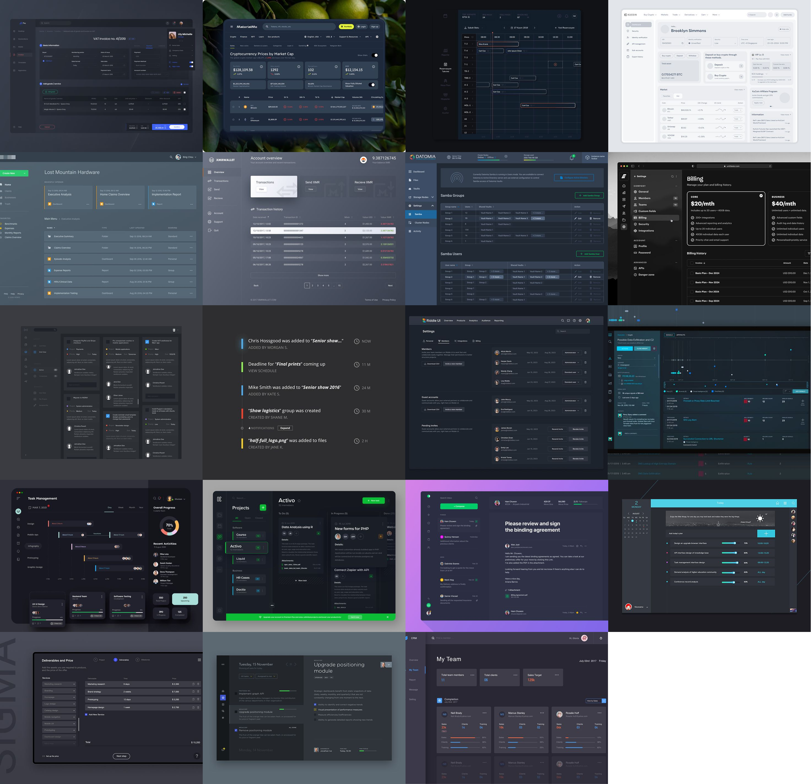Screen dimensions: 811x784
Task: Click the bell icon in KuCoin top bar
Action: 777,15
